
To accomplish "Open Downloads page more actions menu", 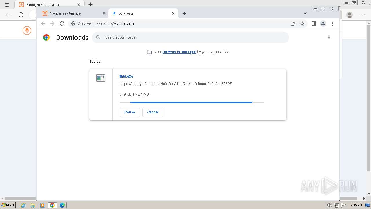I will tap(329, 37).
